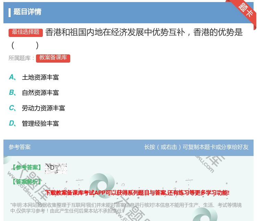Select option letter C
Image resolution: width=257 pixels, height=221 pixels.
coord(12,108)
